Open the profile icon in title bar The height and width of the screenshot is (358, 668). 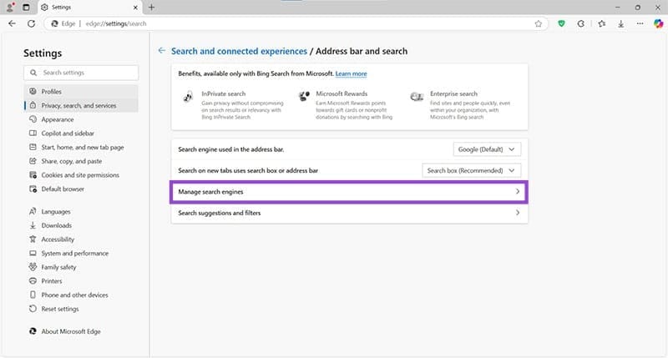click(x=10, y=8)
